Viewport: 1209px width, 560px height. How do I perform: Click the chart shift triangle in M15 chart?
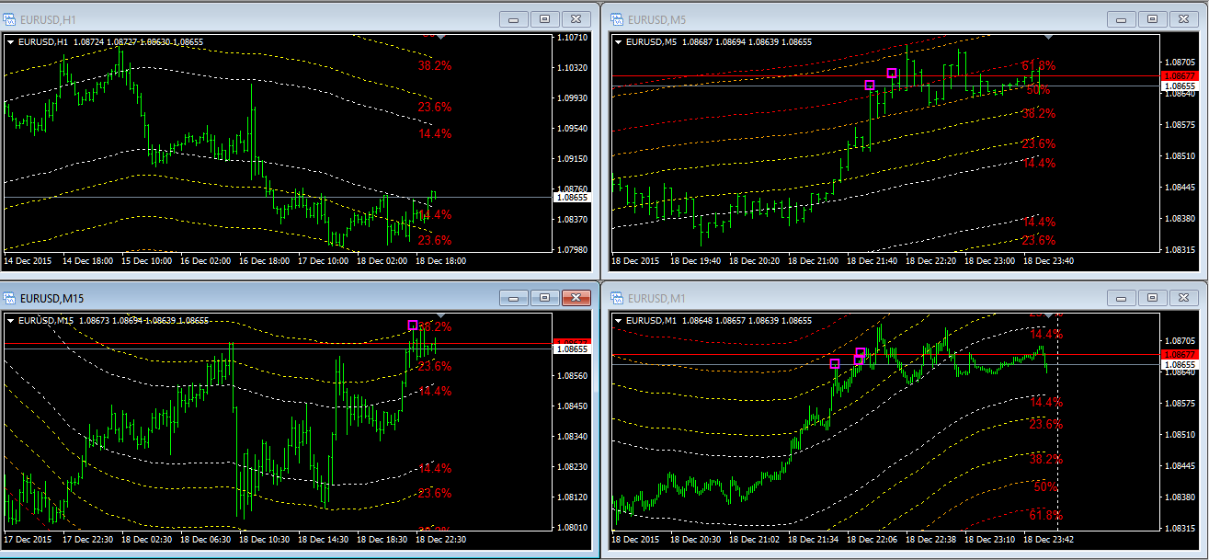tap(441, 315)
